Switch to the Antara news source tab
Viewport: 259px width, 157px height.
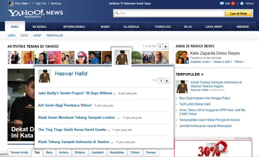(63, 152)
